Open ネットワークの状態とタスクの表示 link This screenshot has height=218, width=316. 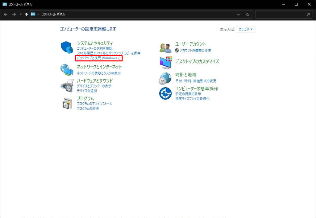coord(99,73)
